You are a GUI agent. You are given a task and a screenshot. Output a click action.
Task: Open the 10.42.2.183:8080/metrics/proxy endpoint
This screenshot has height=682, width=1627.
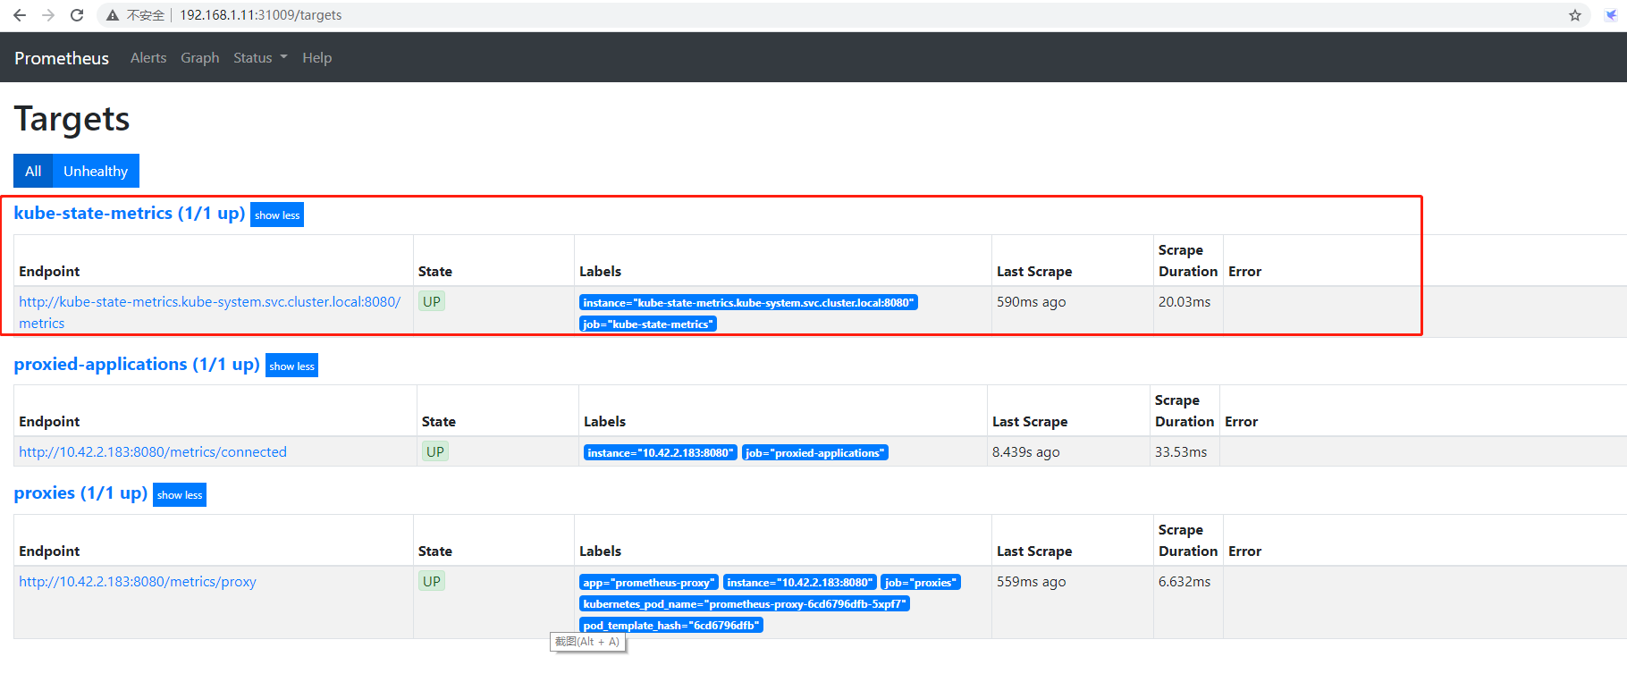138,582
